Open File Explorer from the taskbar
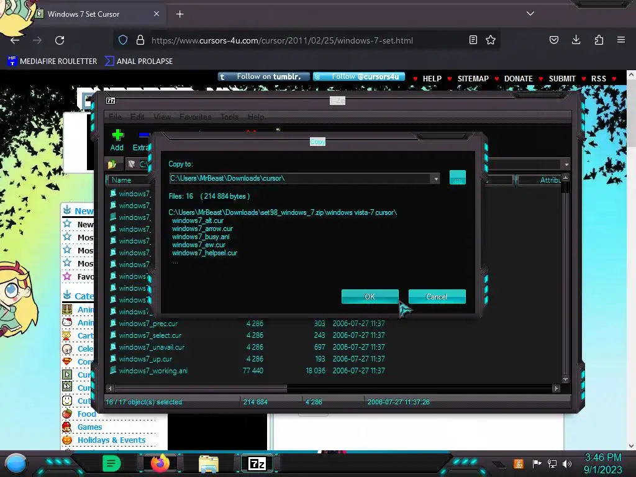This screenshot has height=477, width=636. click(x=209, y=463)
